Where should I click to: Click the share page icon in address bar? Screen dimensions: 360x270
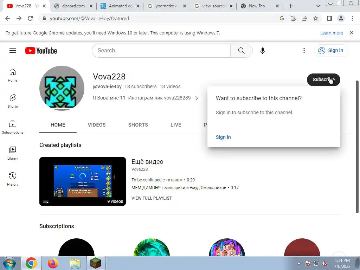tap(304, 18)
